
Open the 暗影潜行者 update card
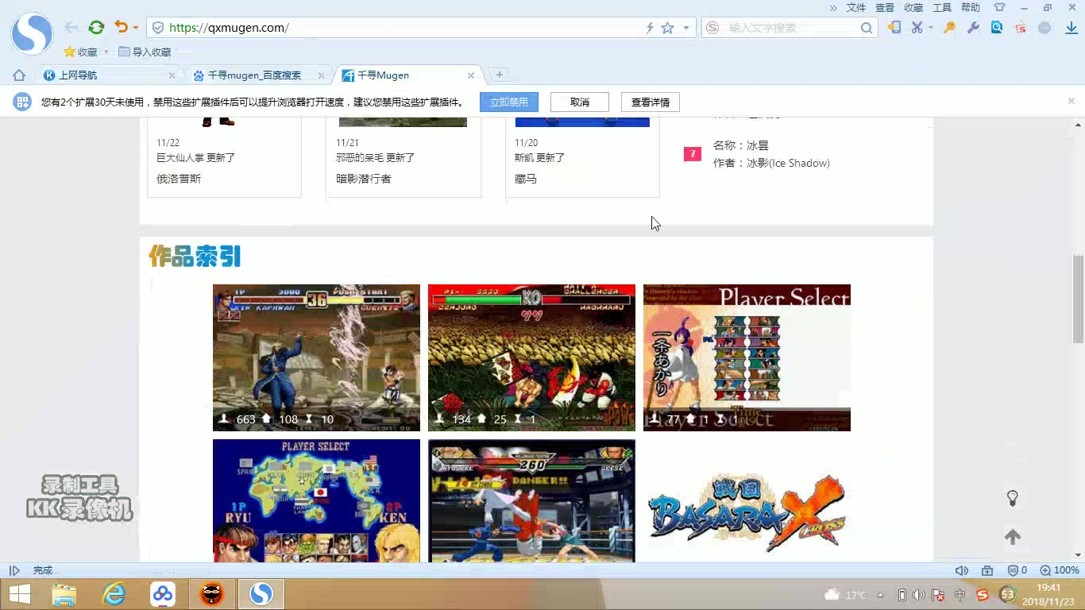(x=403, y=156)
